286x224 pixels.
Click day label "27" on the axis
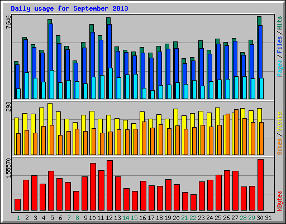235,218
